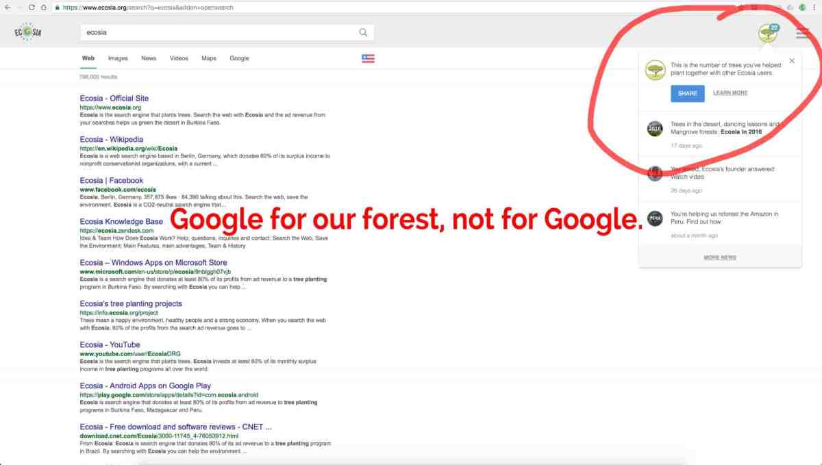This screenshot has height=465, width=822.
Task: Click the play.google.com store URL
Action: tap(169, 395)
